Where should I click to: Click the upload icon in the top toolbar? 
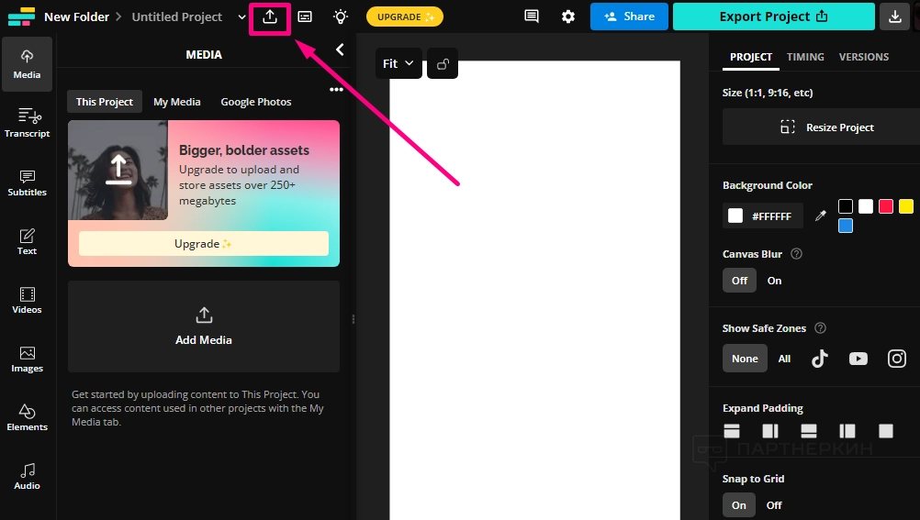pyautogui.click(x=270, y=17)
